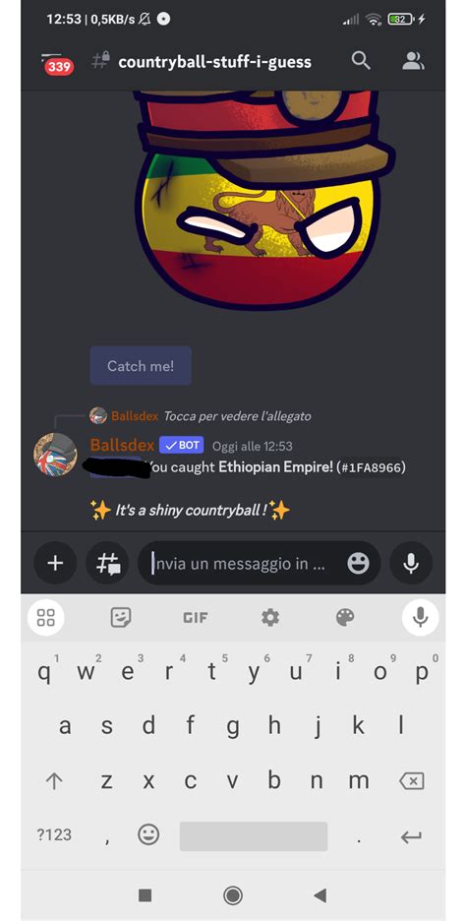The height and width of the screenshot is (921, 466).
Task: Toggle keyboard shift arrow key
Action: click(54, 780)
